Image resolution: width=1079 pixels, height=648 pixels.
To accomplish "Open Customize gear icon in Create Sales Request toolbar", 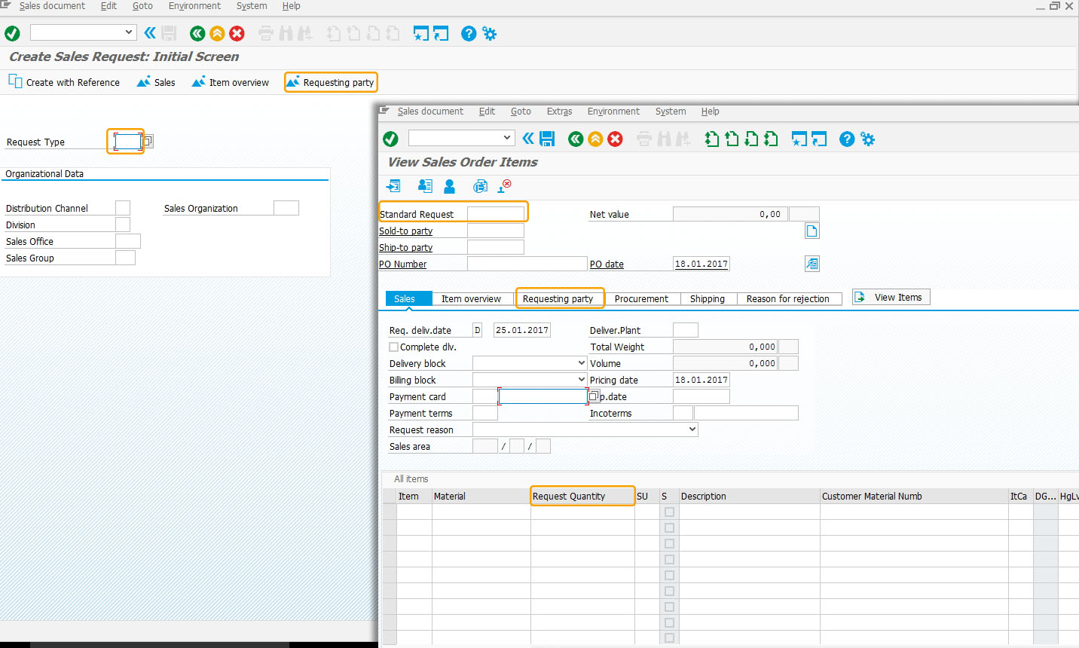I will coord(490,33).
